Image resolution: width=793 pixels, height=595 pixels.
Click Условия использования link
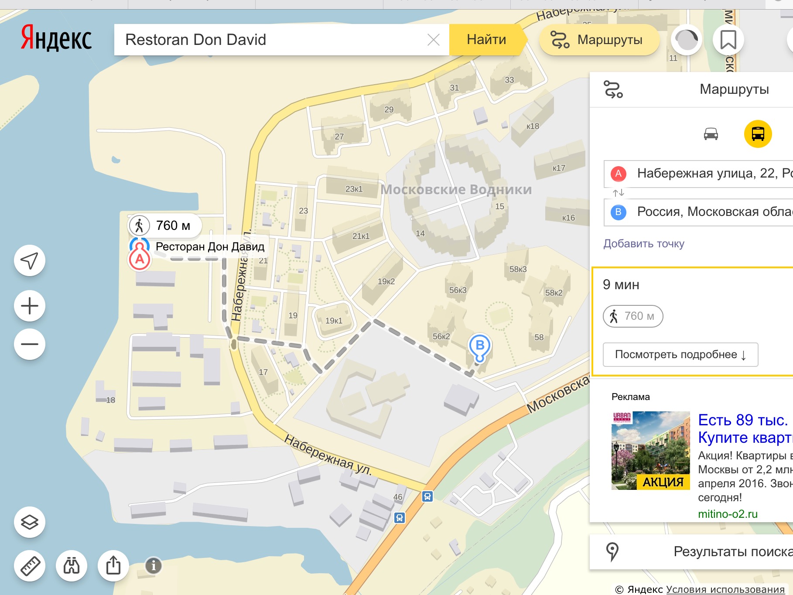[725, 589]
